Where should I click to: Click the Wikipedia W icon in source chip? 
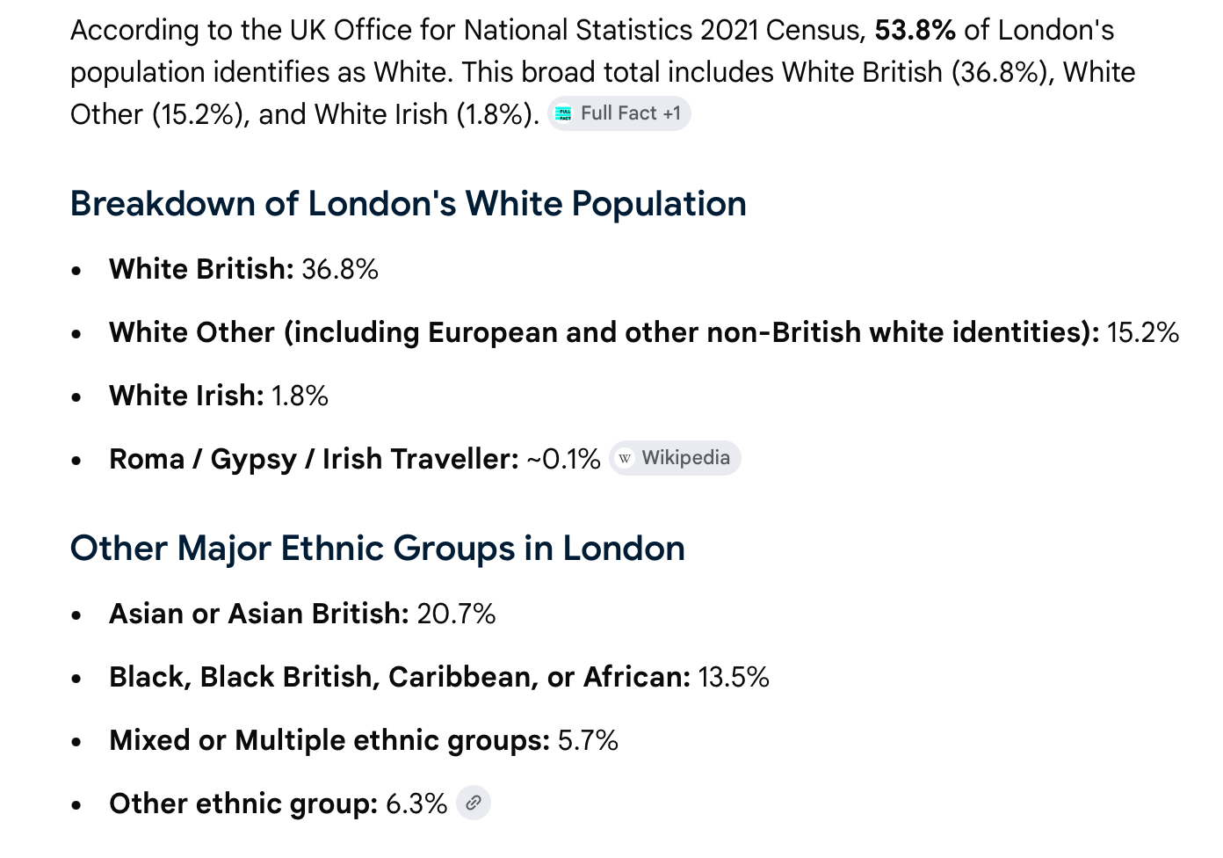tap(625, 458)
